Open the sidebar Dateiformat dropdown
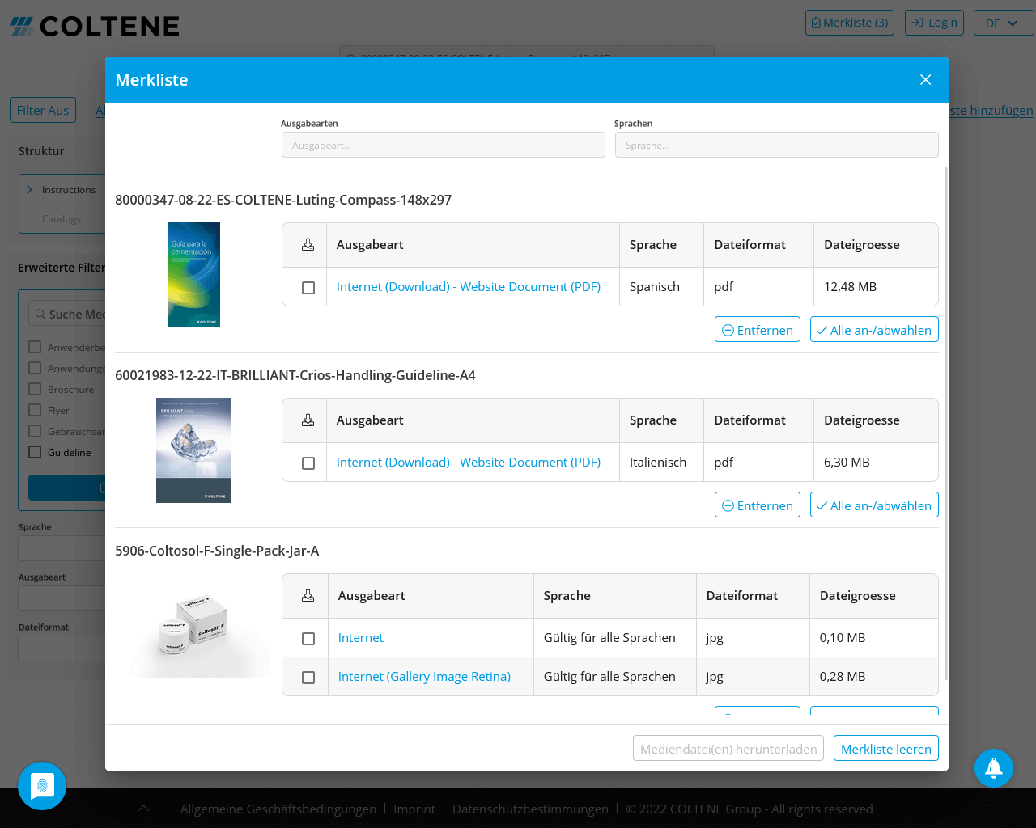This screenshot has width=1036, height=828. pyautogui.click(x=62, y=648)
